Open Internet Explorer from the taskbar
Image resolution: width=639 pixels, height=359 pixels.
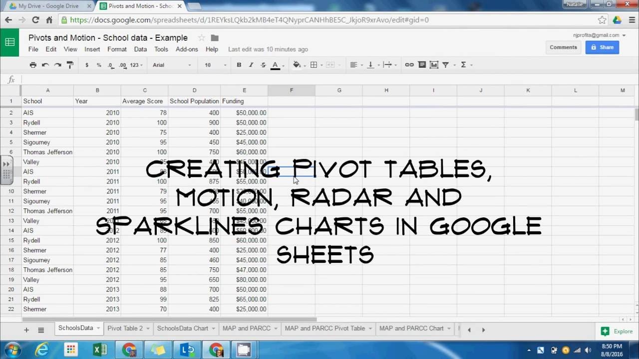[x=41, y=350]
